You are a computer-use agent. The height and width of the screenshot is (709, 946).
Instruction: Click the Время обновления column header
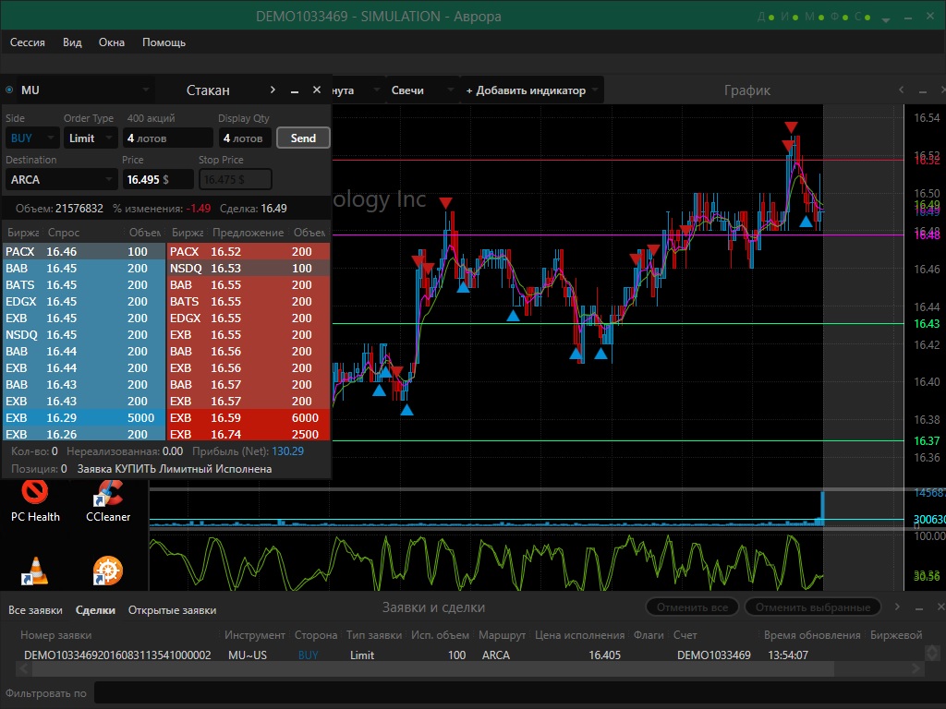(x=812, y=635)
